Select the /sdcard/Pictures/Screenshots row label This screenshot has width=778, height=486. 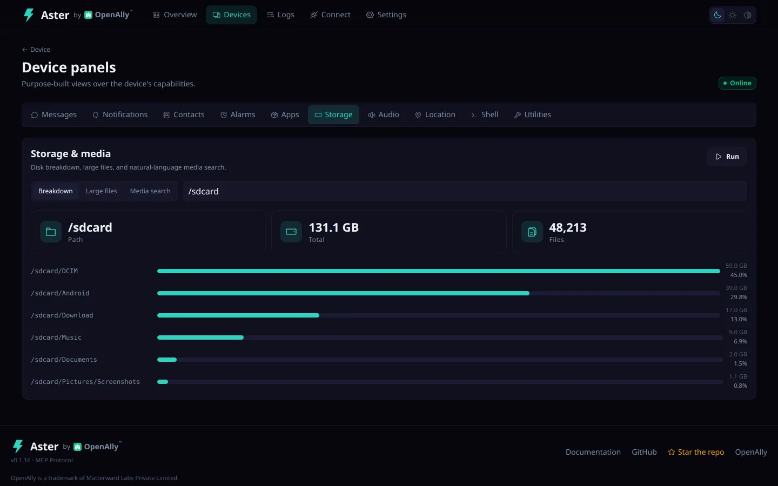85,382
